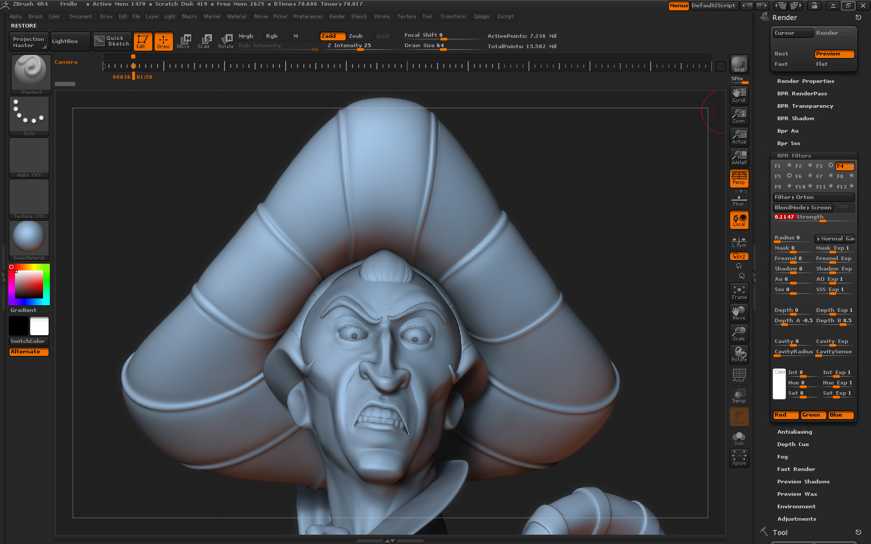
Task: Pick a color in the color picker
Action: [29, 284]
